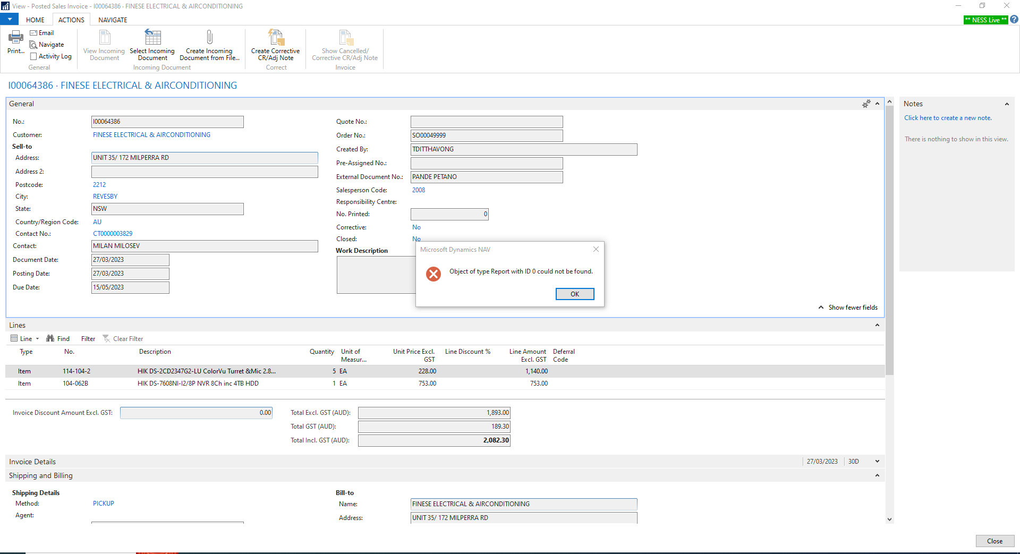The image size is (1020, 554).
Task: Click Country/Region Code AU link
Action: pyautogui.click(x=97, y=222)
